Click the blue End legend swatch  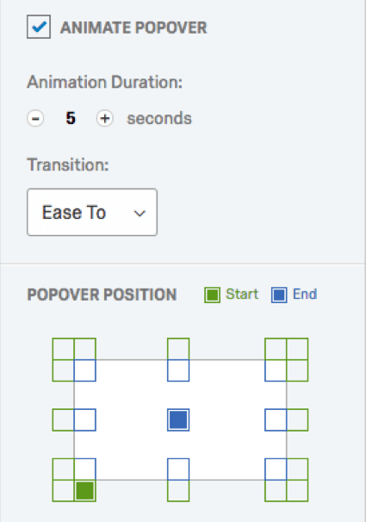click(279, 295)
